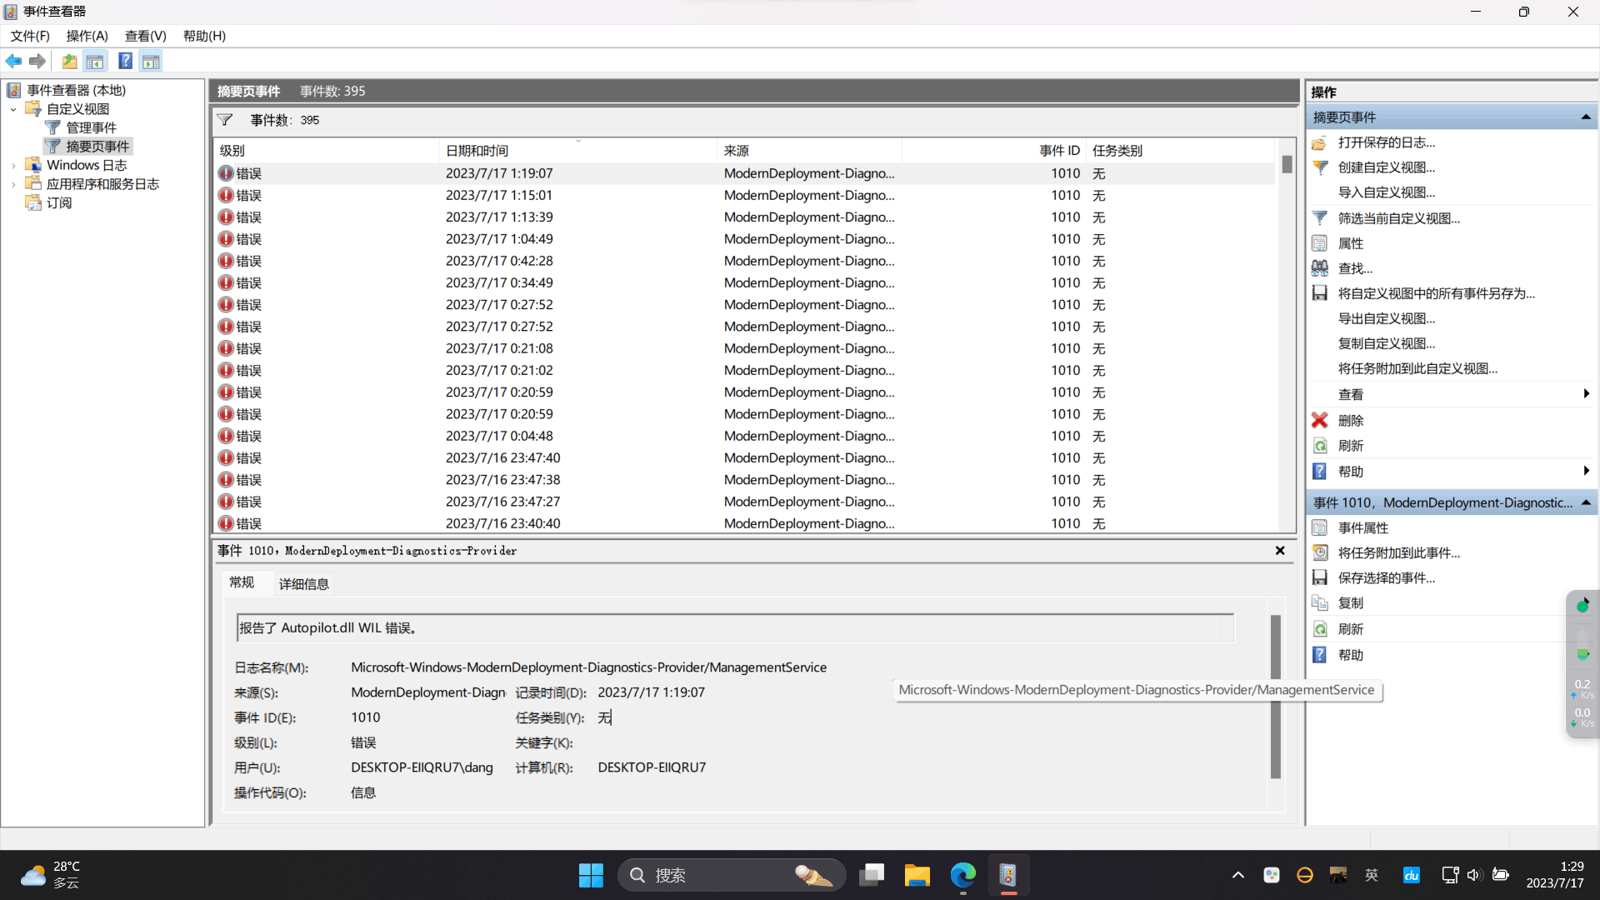Viewport: 1600px width, 900px height.
Task: Click the blue help toolbar icon
Action: (125, 61)
